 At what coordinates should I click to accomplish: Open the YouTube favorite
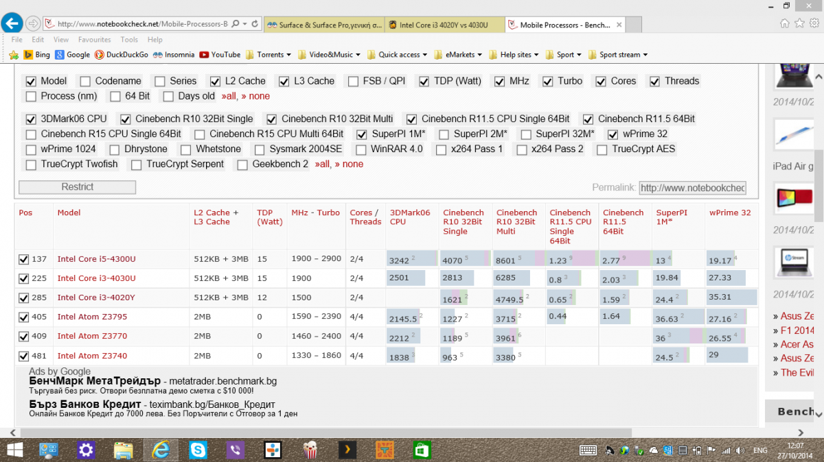(x=220, y=55)
